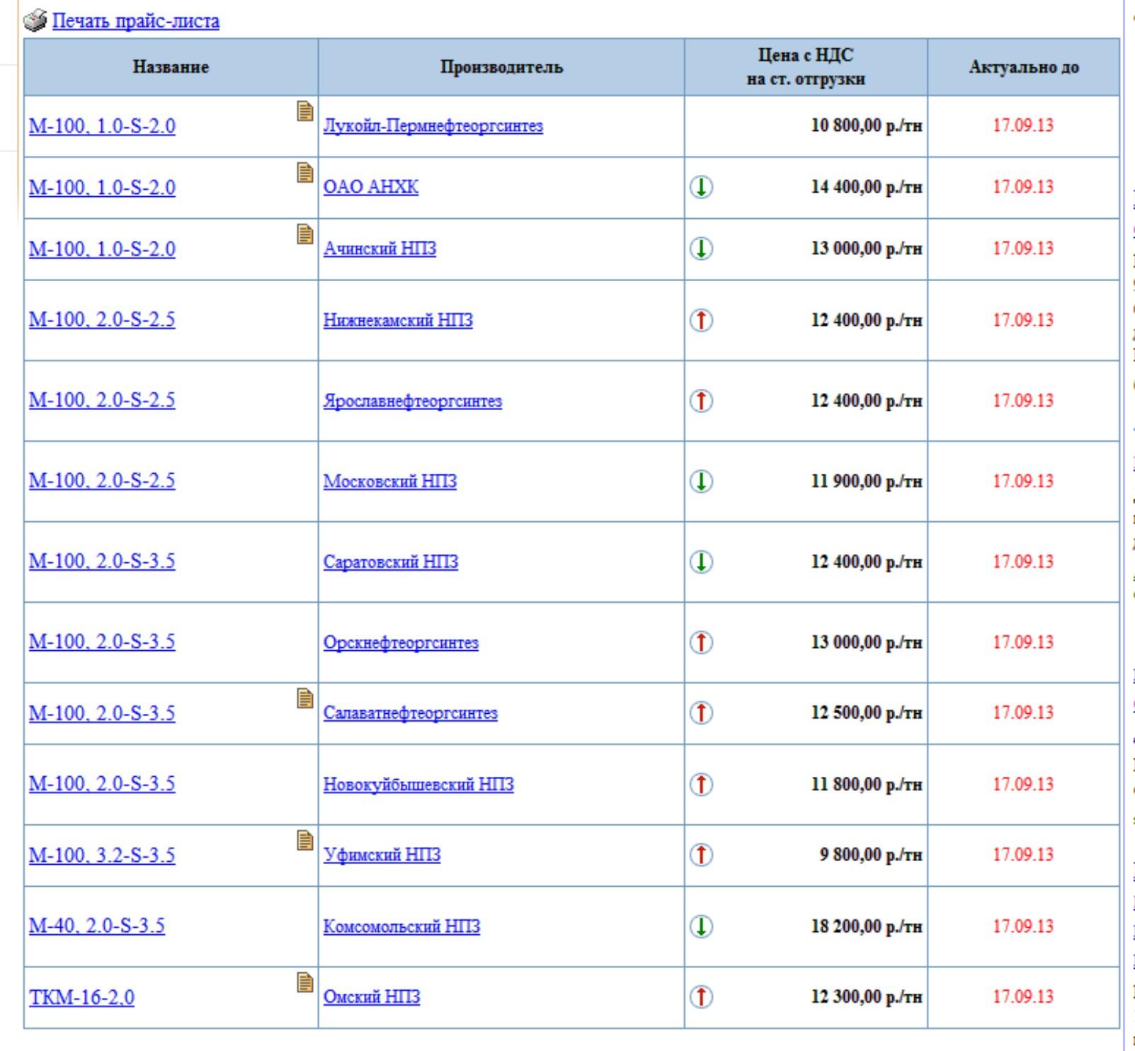Image resolution: width=1135 pixels, height=1051 pixels.
Task: Open the document icon in the ОАО АНХК row
Action: (305, 173)
